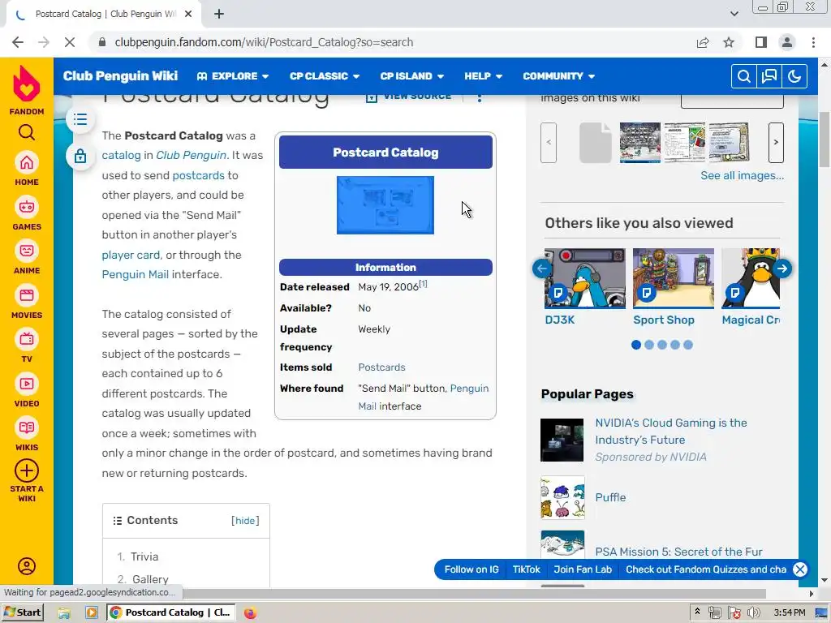
Task: Open the DJ3K recommended page
Action: tap(584, 286)
